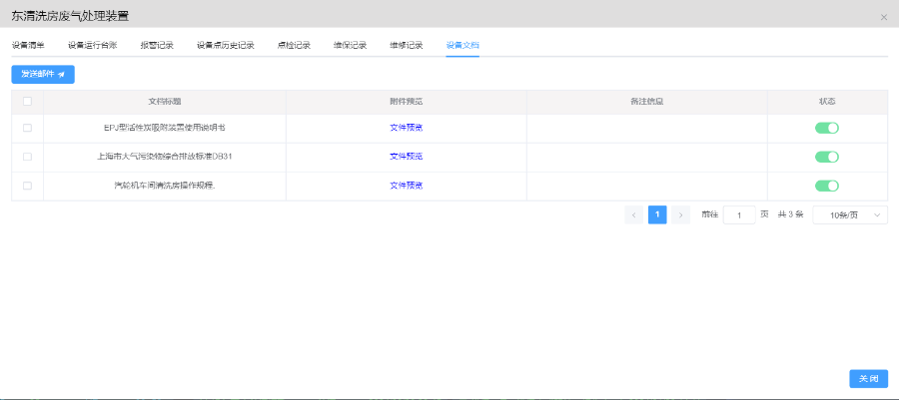Toggle the status switch for 上海市大气污染物 document
This screenshot has height=400, width=899.
tap(826, 157)
